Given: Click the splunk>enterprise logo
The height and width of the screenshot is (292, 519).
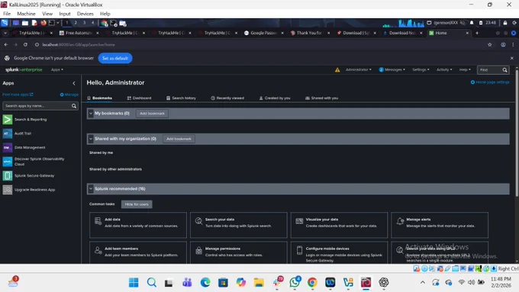Looking at the screenshot, I should [24, 70].
